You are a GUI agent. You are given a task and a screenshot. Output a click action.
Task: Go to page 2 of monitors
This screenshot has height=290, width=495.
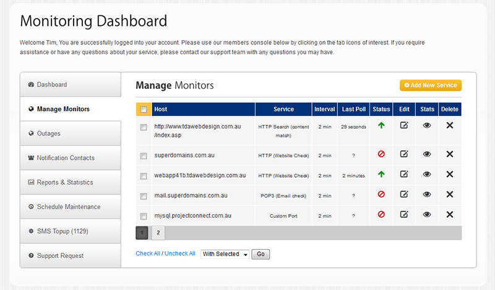pyautogui.click(x=158, y=233)
